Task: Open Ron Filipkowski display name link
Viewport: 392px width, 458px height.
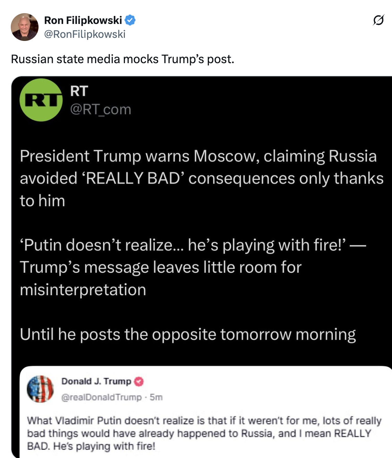Action: (83, 20)
